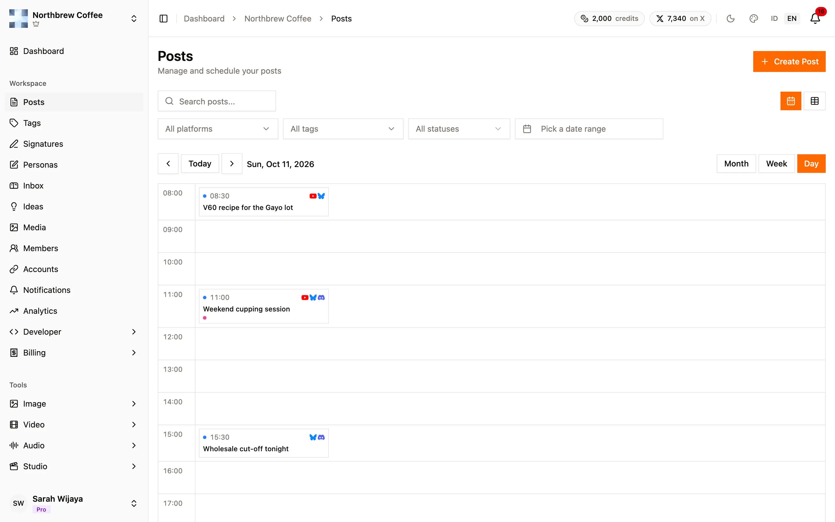Go to the previous day
Image resolution: width=835 pixels, height=522 pixels.
pyautogui.click(x=168, y=164)
